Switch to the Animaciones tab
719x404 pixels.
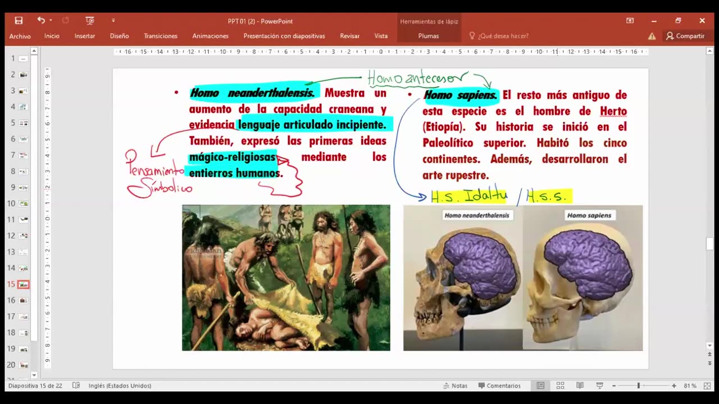click(210, 36)
